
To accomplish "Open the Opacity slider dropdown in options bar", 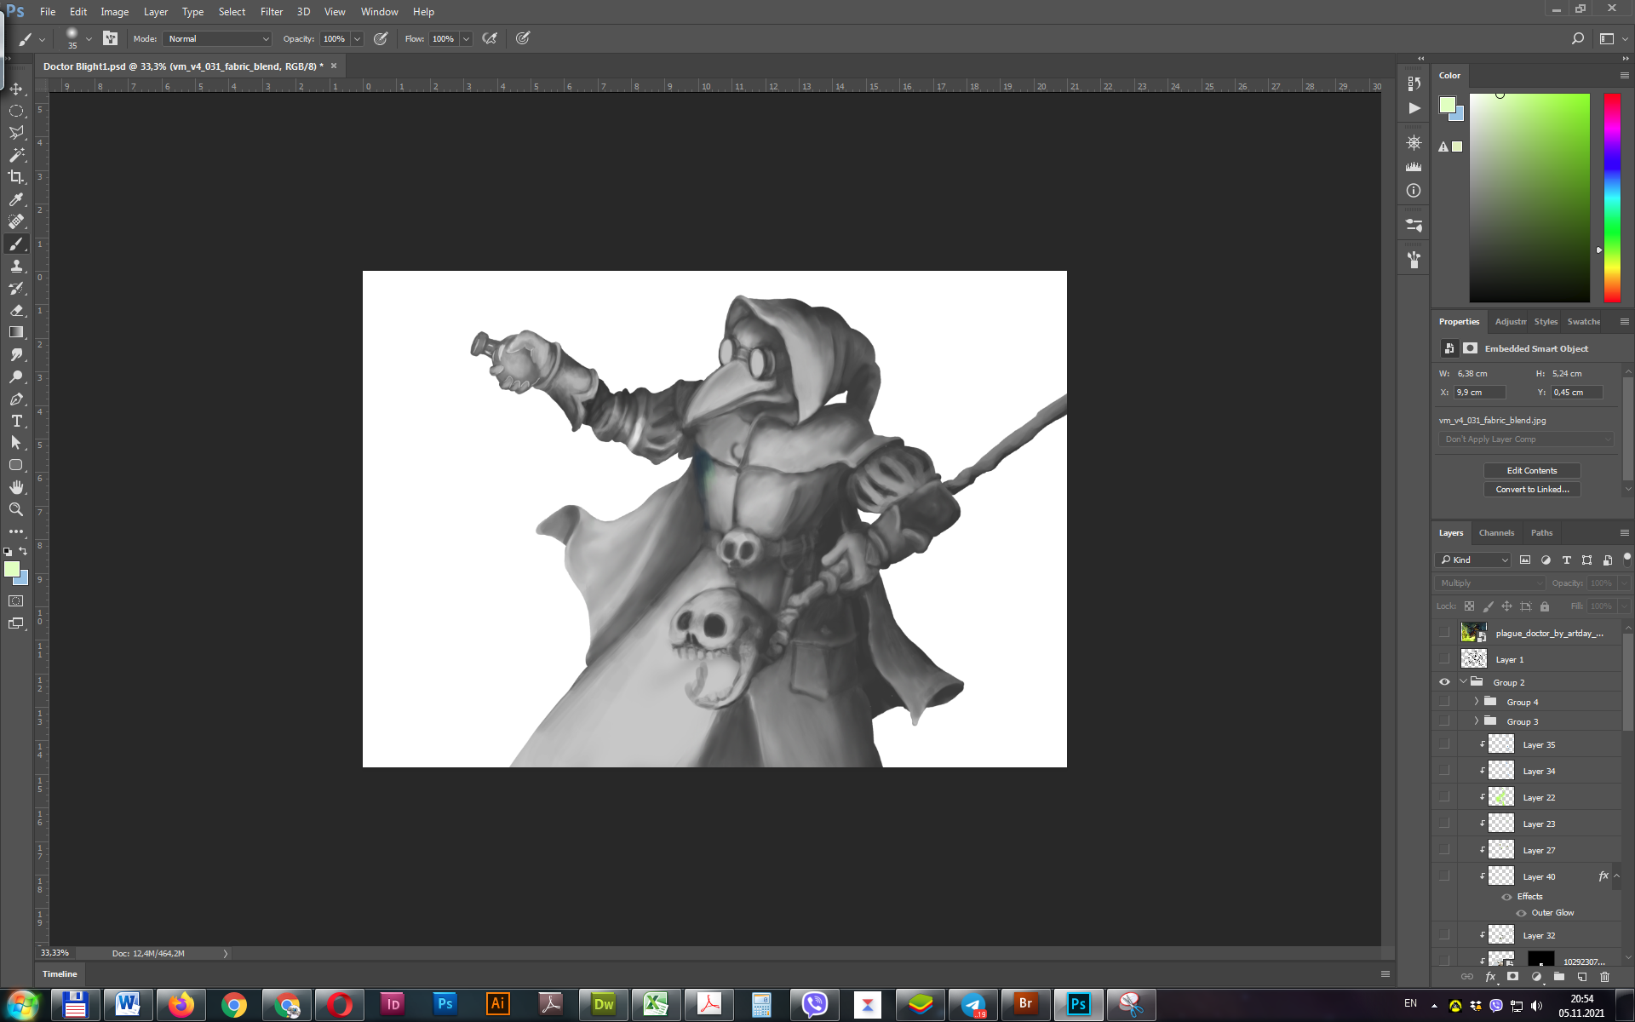I will (358, 38).
